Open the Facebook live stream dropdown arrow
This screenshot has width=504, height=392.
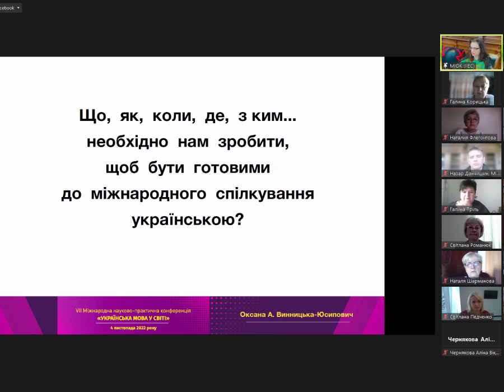18,8
